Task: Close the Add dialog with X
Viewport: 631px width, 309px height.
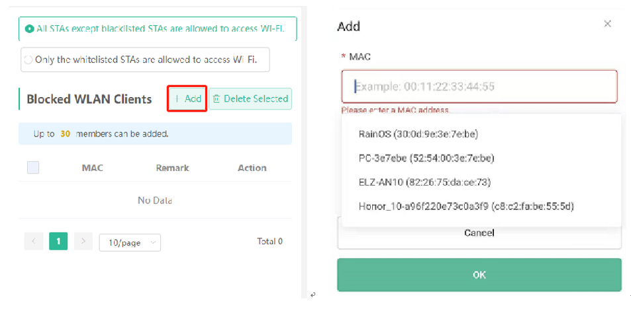Action: [608, 24]
